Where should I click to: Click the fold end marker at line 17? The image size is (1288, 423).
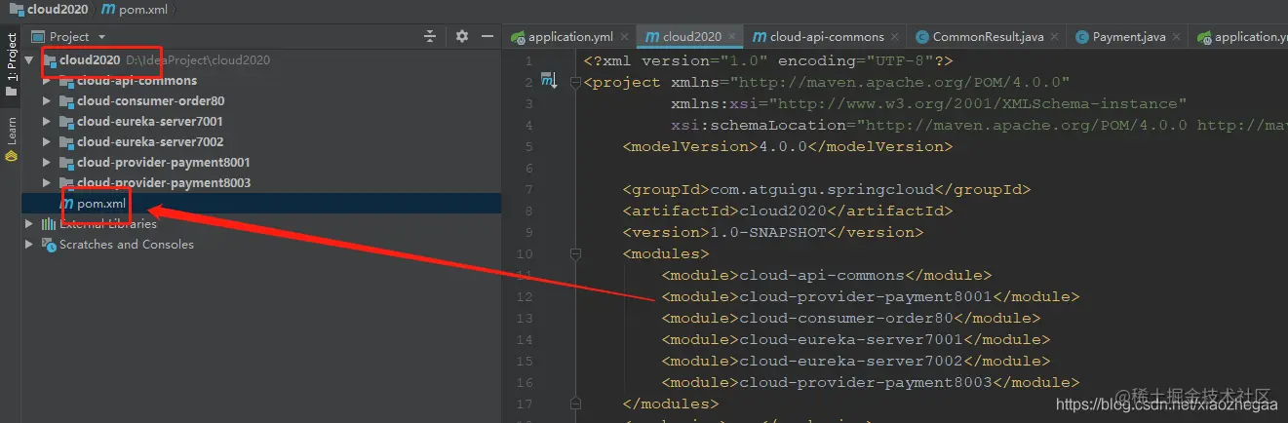[x=575, y=404]
